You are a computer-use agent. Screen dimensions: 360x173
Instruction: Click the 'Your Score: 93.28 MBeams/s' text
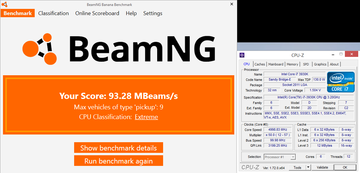click(119, 96)
